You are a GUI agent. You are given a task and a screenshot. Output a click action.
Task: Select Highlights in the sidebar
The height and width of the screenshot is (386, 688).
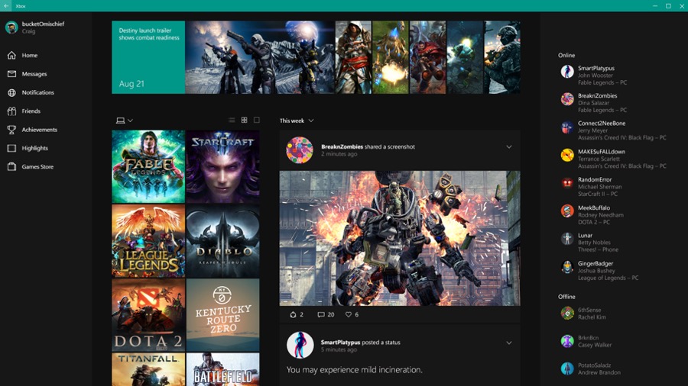[35, 148]
